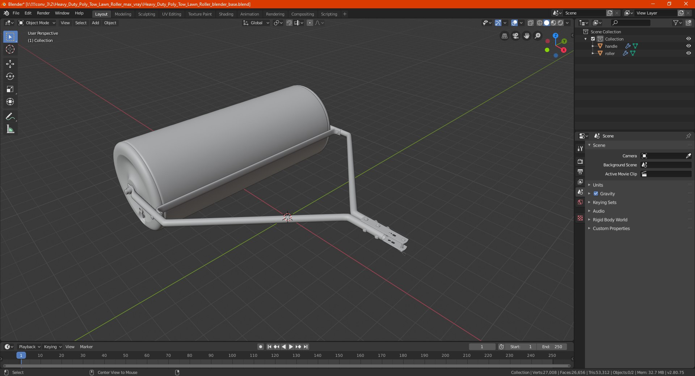Switch to the Shading workspace tab
The height and width of the screenshot is (376, 695).
pos(226,14)
